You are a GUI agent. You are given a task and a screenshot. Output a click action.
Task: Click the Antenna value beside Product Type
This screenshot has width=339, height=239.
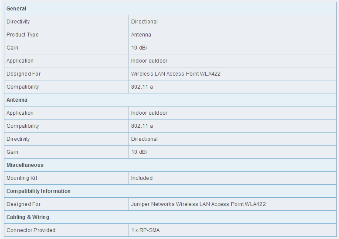pyautogui.click(x=141, y=35)
